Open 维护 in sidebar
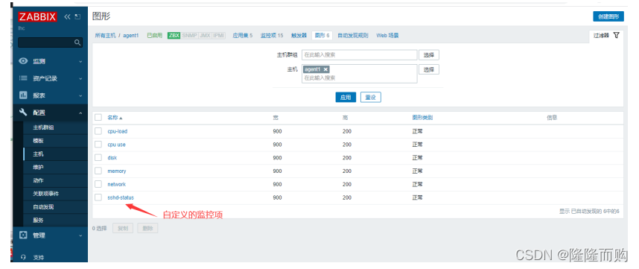639x269 pixels. pyautogui.click(x=38, y=167)
